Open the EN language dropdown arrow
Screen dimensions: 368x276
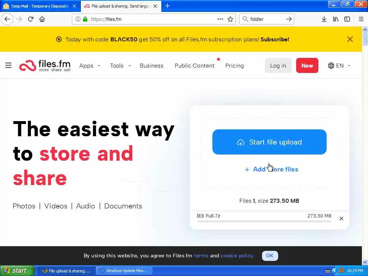click(x=349, y=66)
